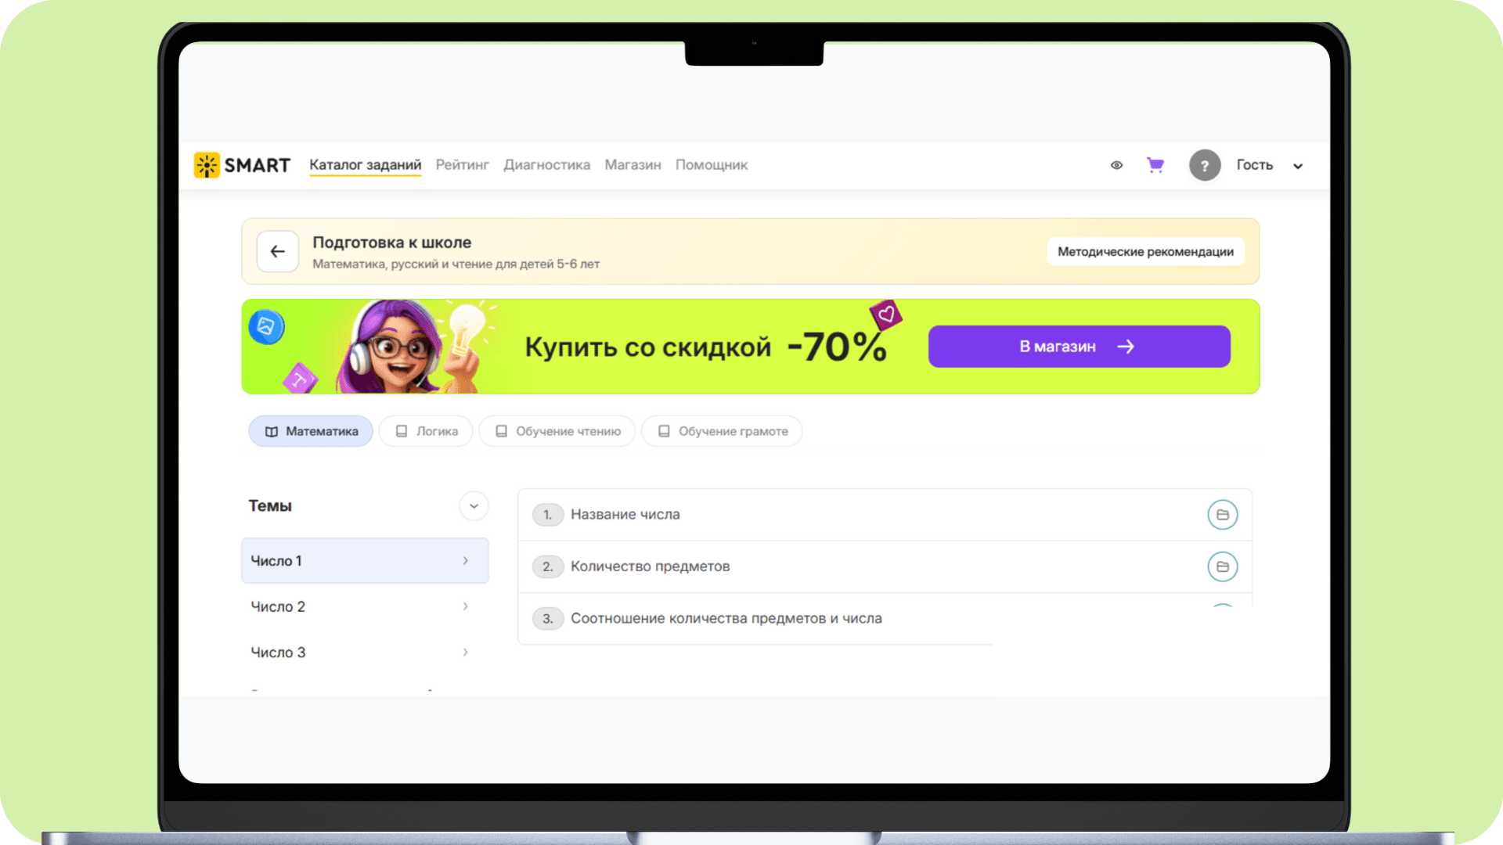
Task: Click the SMART logo icon
Action: [207, 165]
